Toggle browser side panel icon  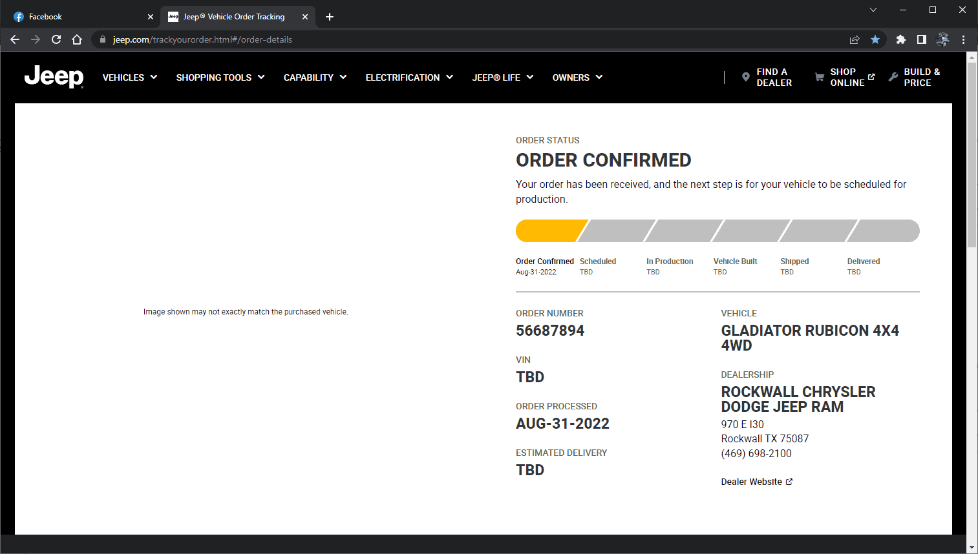pos(922,39)
